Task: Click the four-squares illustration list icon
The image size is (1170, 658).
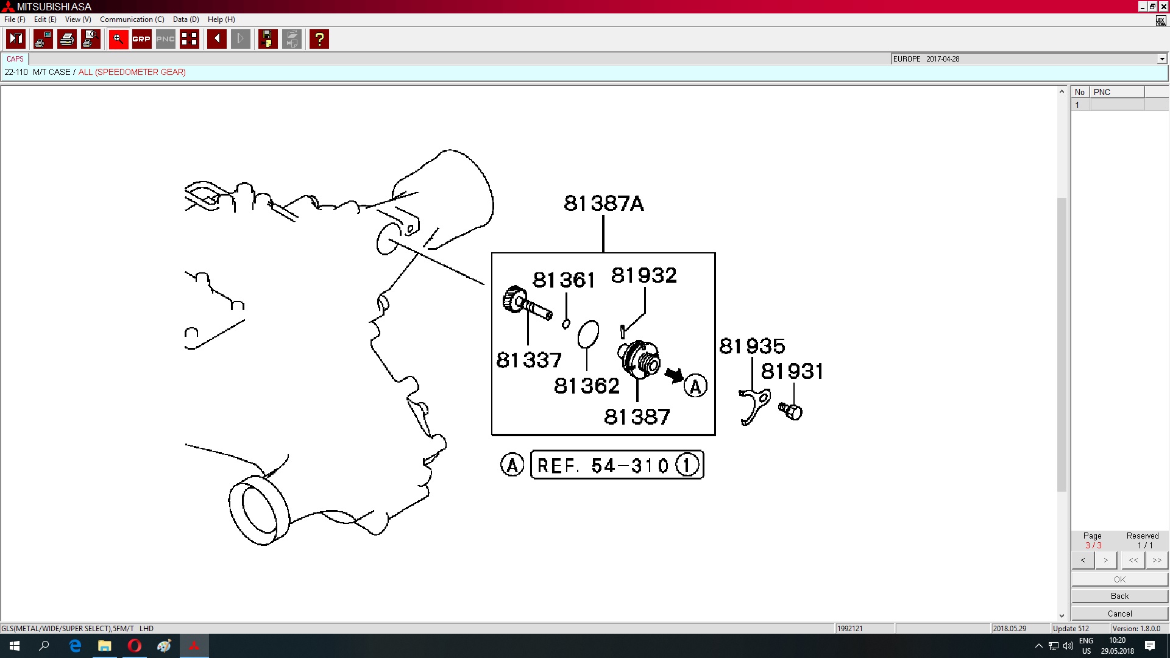Action: pos(190,39)
